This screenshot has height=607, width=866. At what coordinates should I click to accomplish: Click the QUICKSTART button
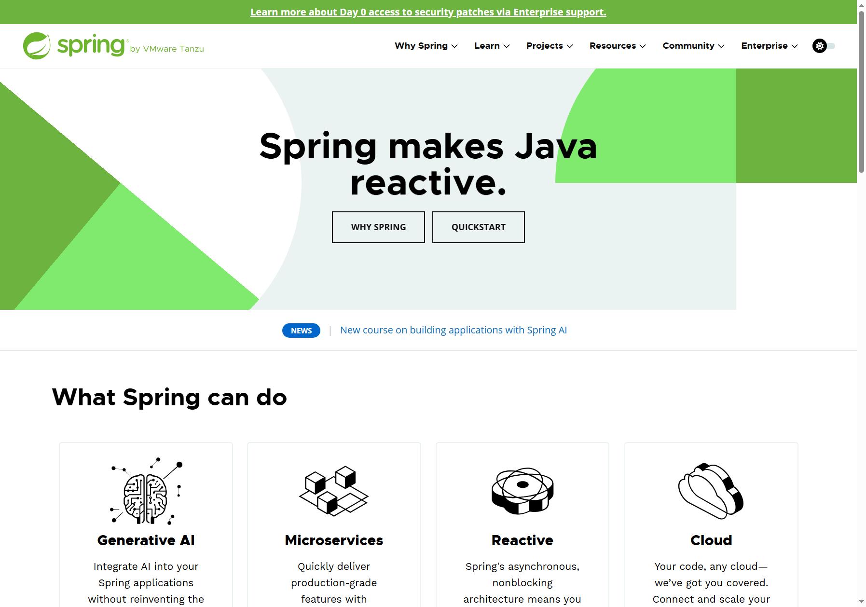pos(479,227)
